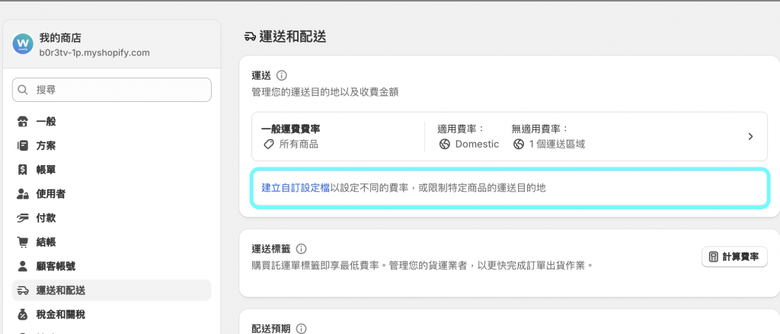Open 方案 in the sidebar
The height and width of the screenshot is (334, 780).
point(46,145)
